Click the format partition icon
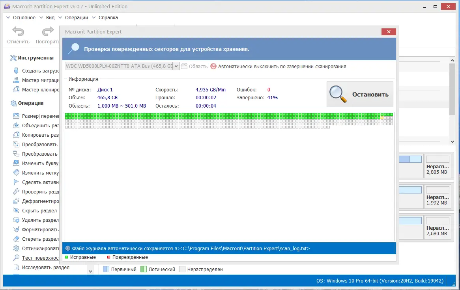Viewport: 460px width, 290px height. [x=16, y=229]
